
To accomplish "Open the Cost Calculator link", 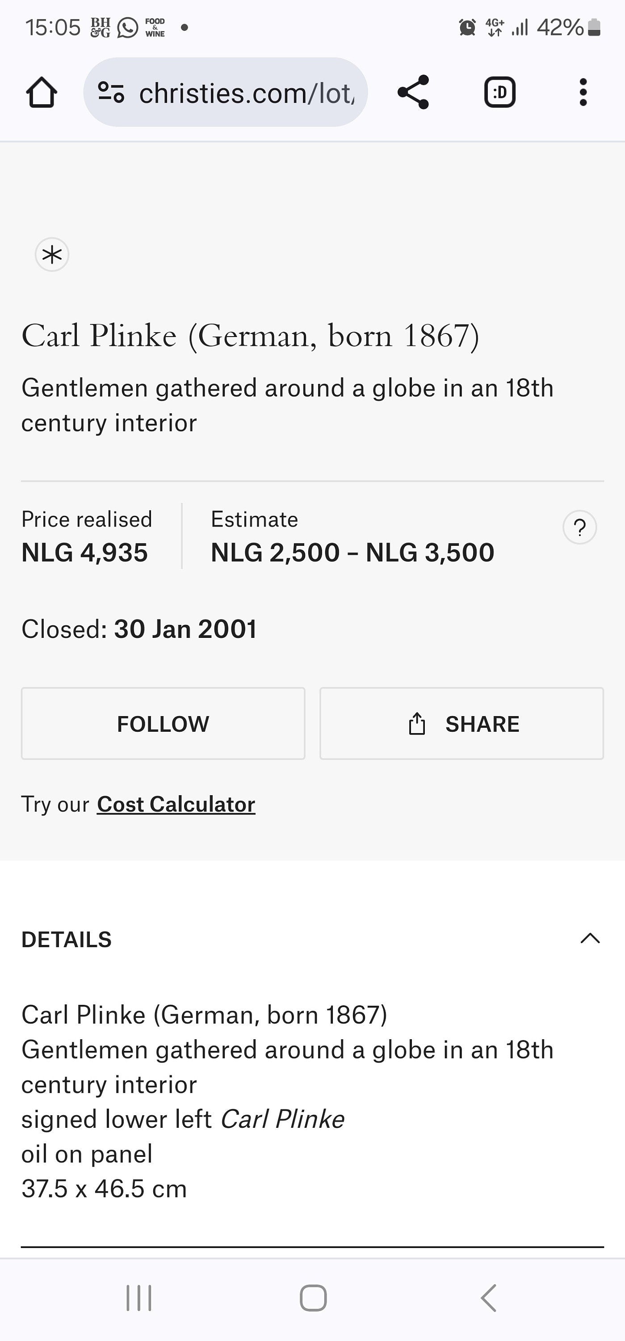I will [176, 804].
